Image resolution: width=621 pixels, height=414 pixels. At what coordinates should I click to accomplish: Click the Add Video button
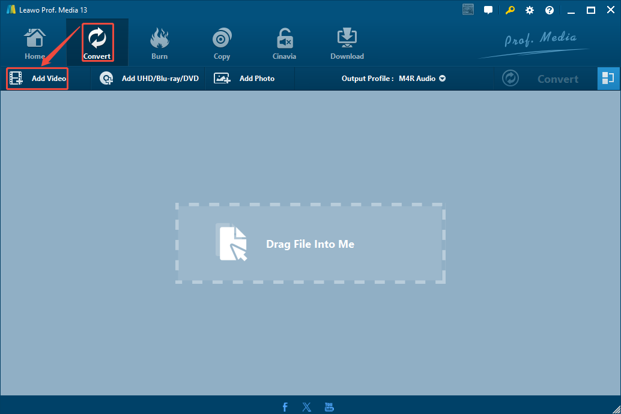pyautogui.click(x=37, y=78)
